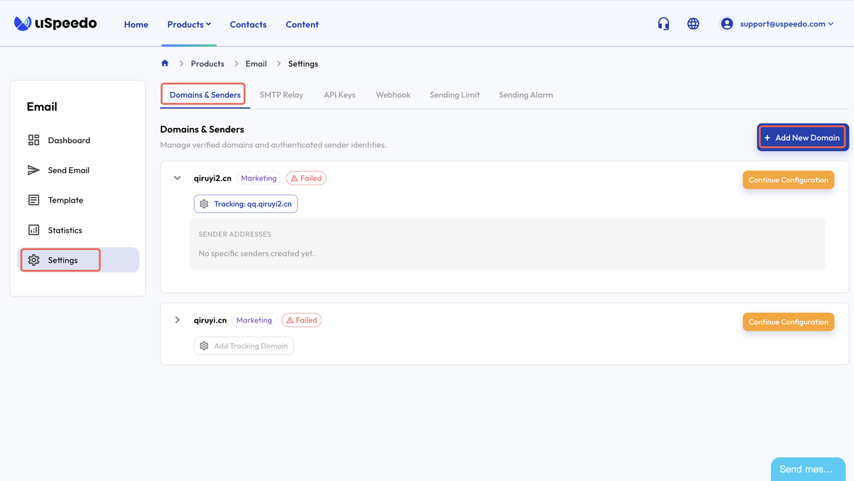This screenshot has height=481, width=854.
Task: Open the headset support icon
Action: point(663,24)
